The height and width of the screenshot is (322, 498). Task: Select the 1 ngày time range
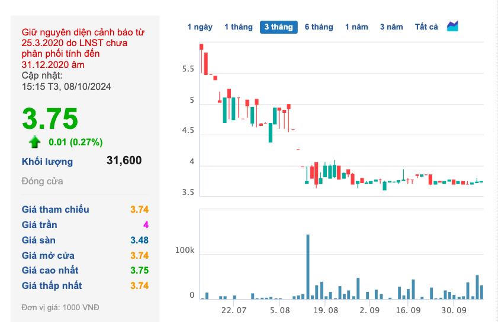200,27
